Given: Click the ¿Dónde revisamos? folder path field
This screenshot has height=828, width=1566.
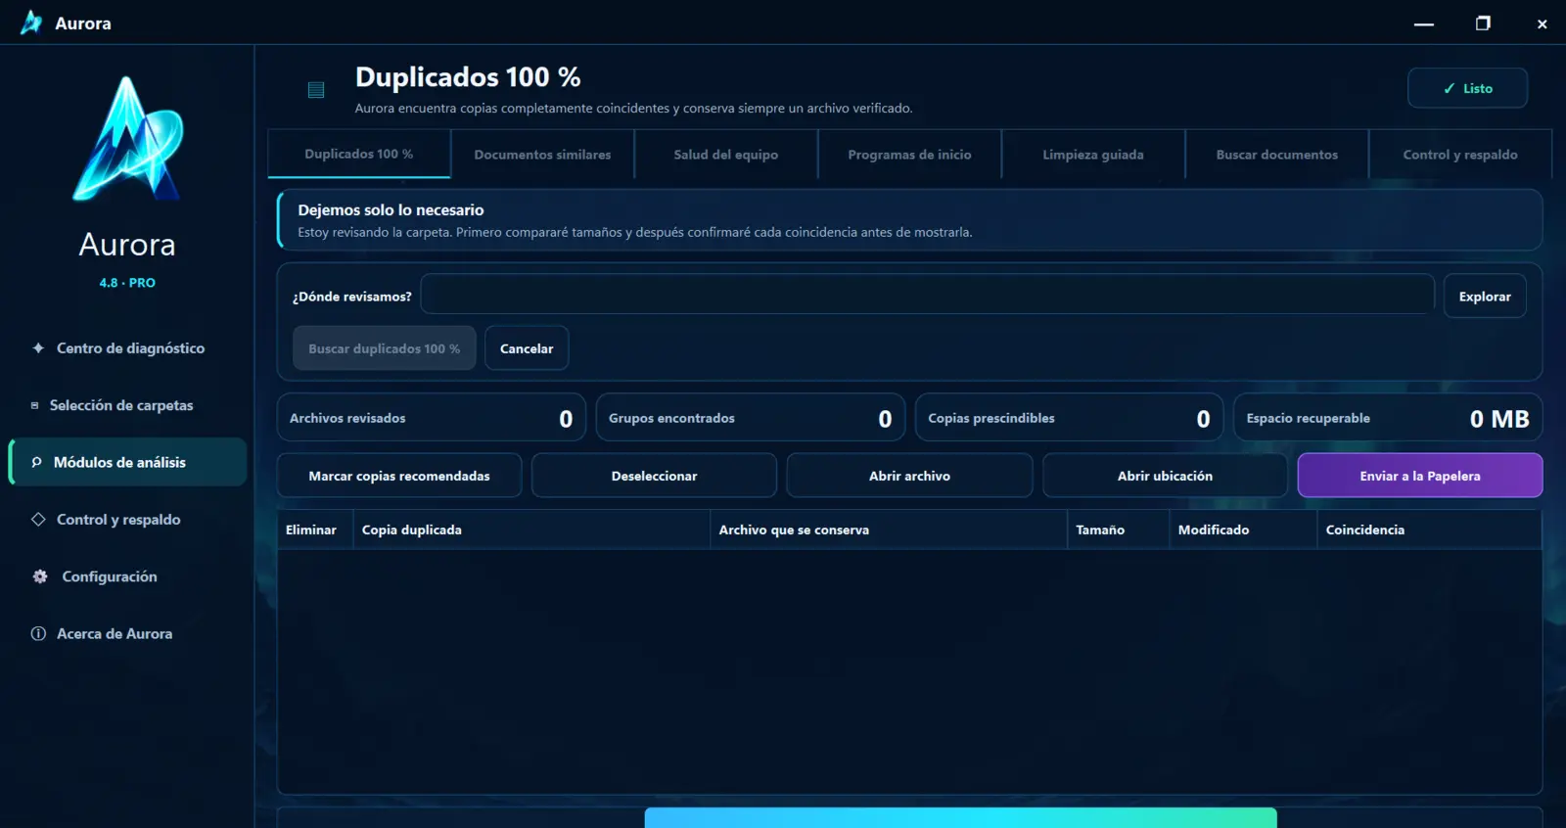Looking at the screenshot, I should 927,295.
